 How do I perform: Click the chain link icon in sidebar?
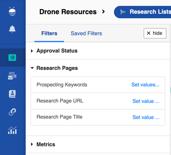tap(12, 112)
